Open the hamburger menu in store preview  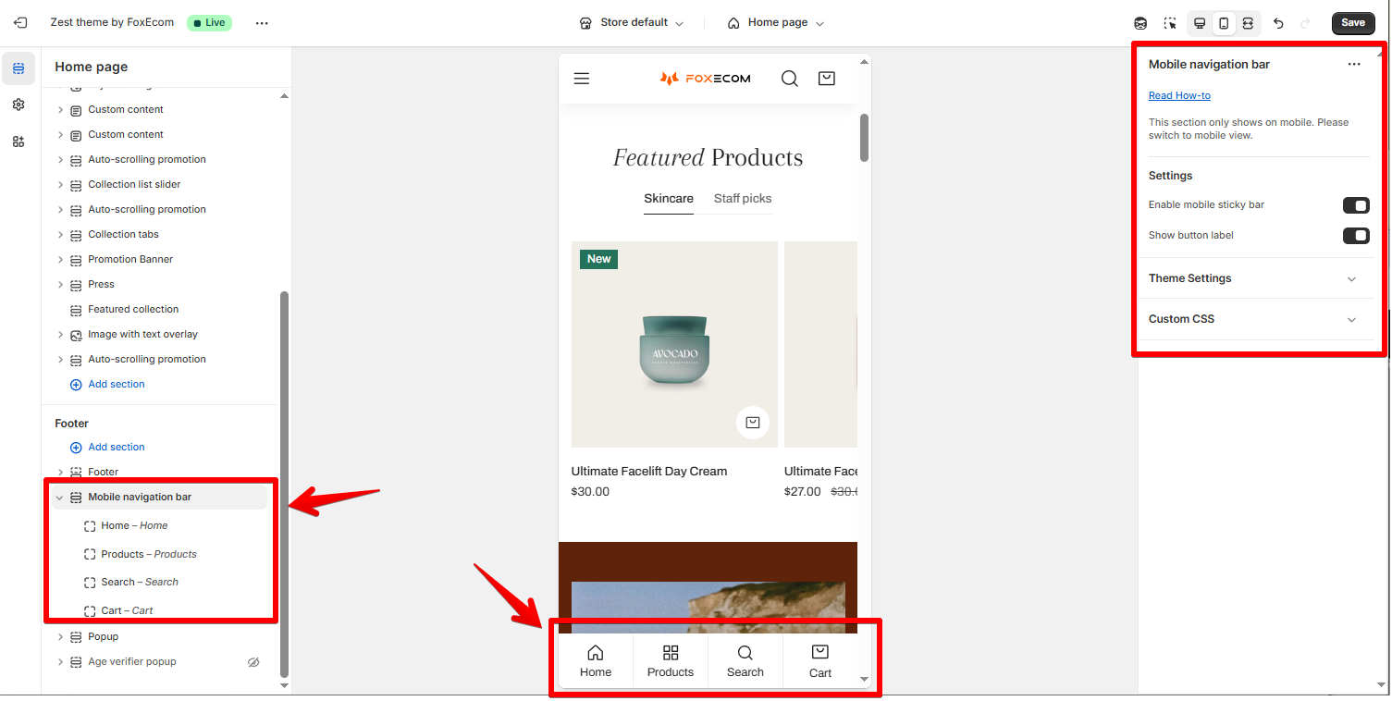point(582,79)
